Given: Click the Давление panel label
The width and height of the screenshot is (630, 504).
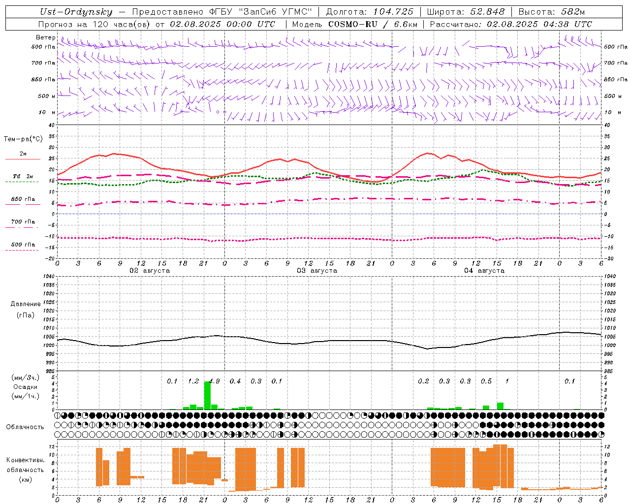Looking at the screenshot, I should 26,304.
